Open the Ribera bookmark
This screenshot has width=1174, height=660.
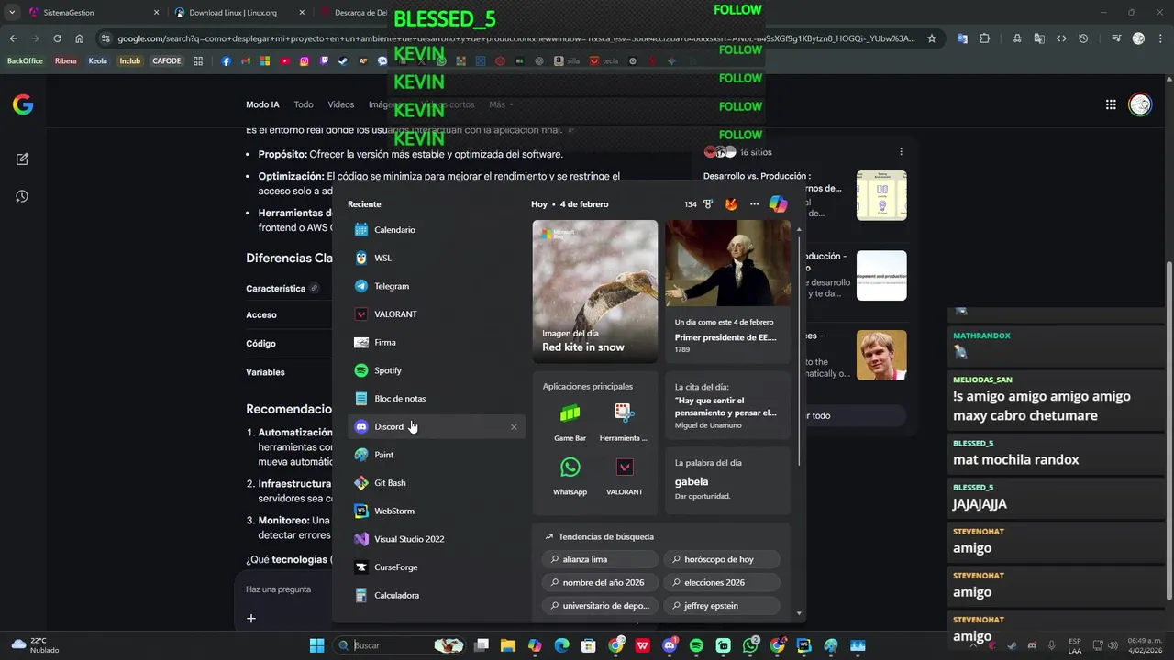click(65, 61)
